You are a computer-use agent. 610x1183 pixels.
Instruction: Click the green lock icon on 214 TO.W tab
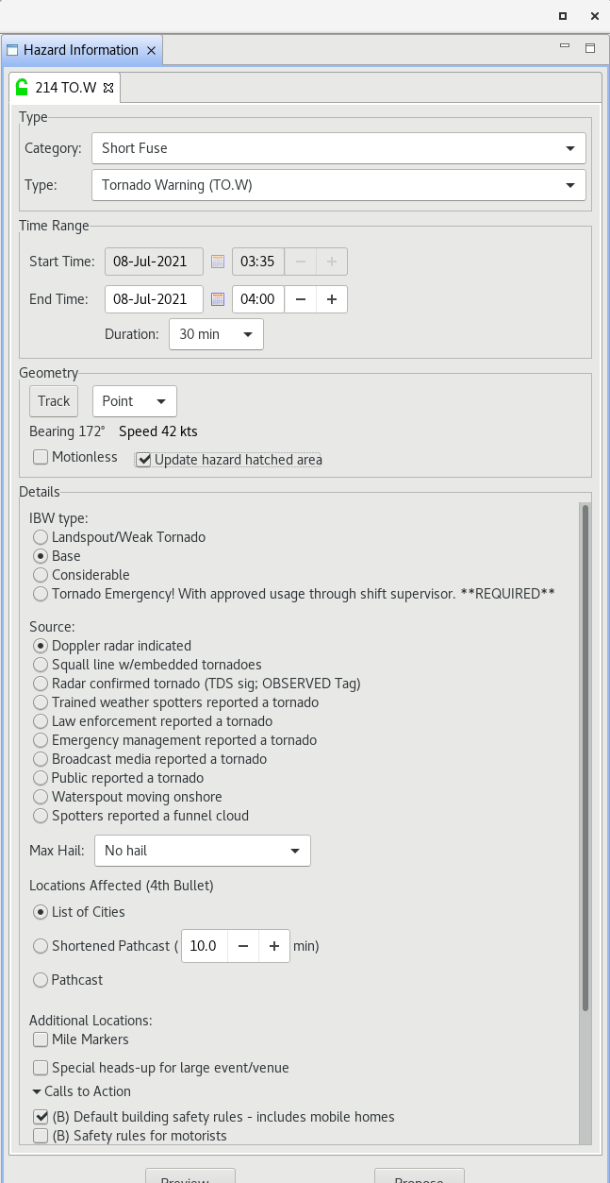tap(23, 87)
